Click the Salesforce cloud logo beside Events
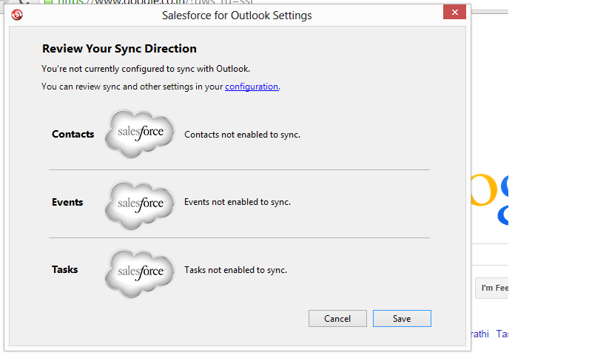This screenshot has height=361, width=606. tap(140, 203)
